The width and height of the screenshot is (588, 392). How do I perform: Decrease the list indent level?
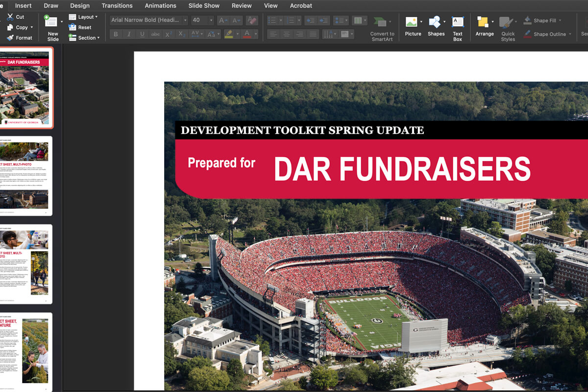[x=310, y=20]
